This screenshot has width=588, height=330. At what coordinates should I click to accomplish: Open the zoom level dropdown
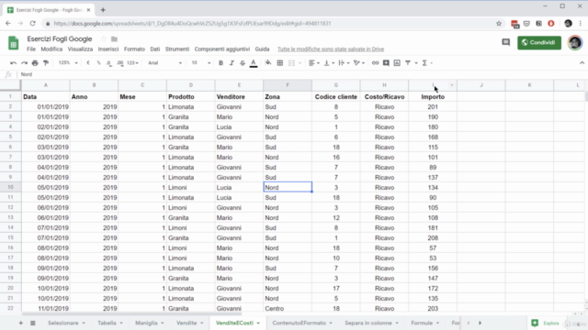68,63
